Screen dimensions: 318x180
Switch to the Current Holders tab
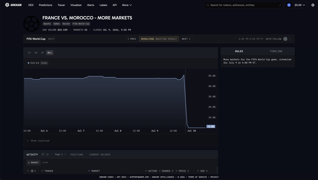point(100,155)
